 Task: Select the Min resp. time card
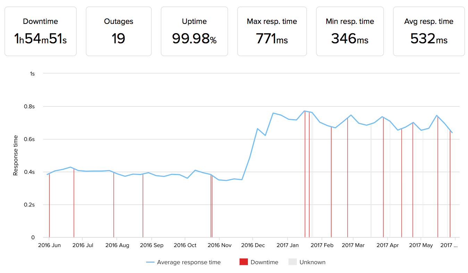pyautogui.click(x=350, y=31)
